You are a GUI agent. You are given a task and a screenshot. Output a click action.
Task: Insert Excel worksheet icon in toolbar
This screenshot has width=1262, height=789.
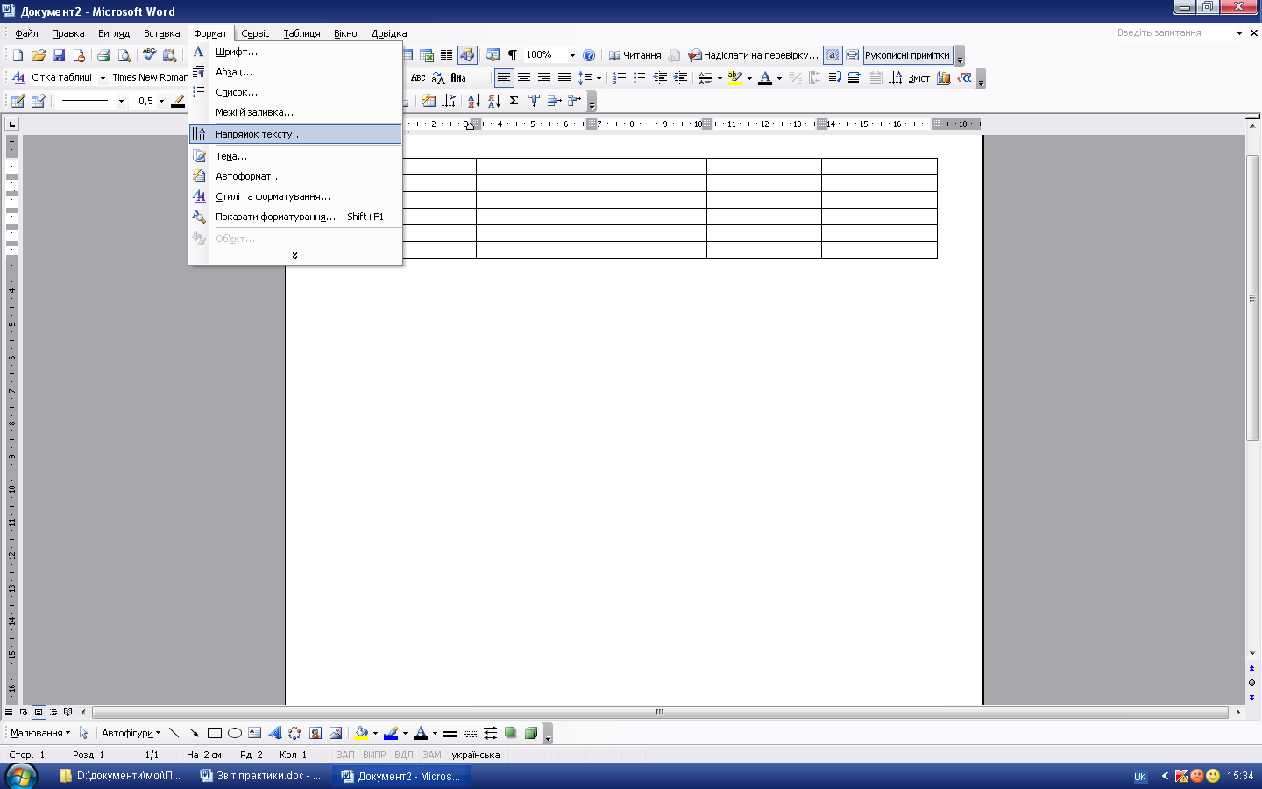pos(427,55)
